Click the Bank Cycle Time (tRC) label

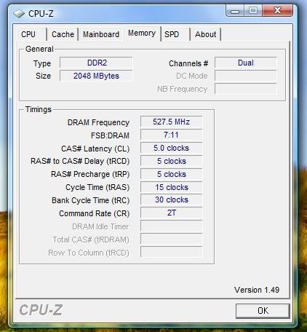pos(91,200)
